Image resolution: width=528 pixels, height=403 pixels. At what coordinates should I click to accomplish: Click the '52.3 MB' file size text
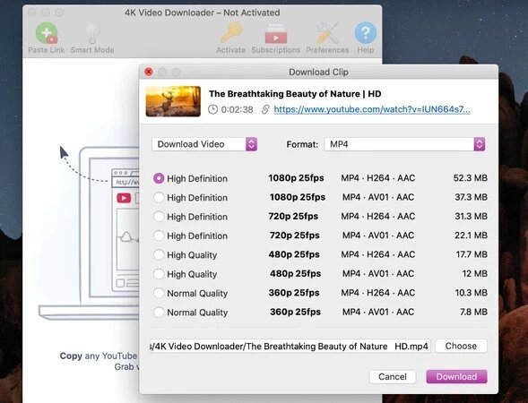[471, 178]
